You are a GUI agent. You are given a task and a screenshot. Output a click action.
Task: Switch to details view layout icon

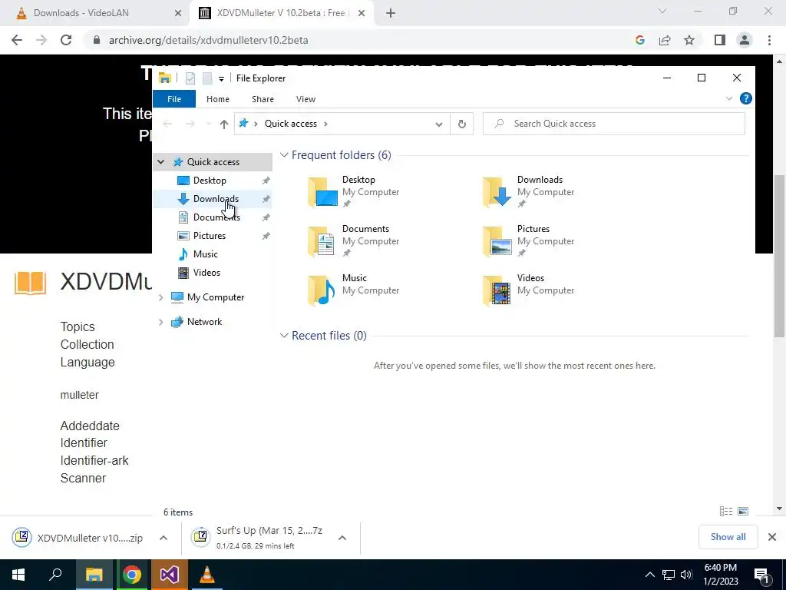(x=726, y=511)
